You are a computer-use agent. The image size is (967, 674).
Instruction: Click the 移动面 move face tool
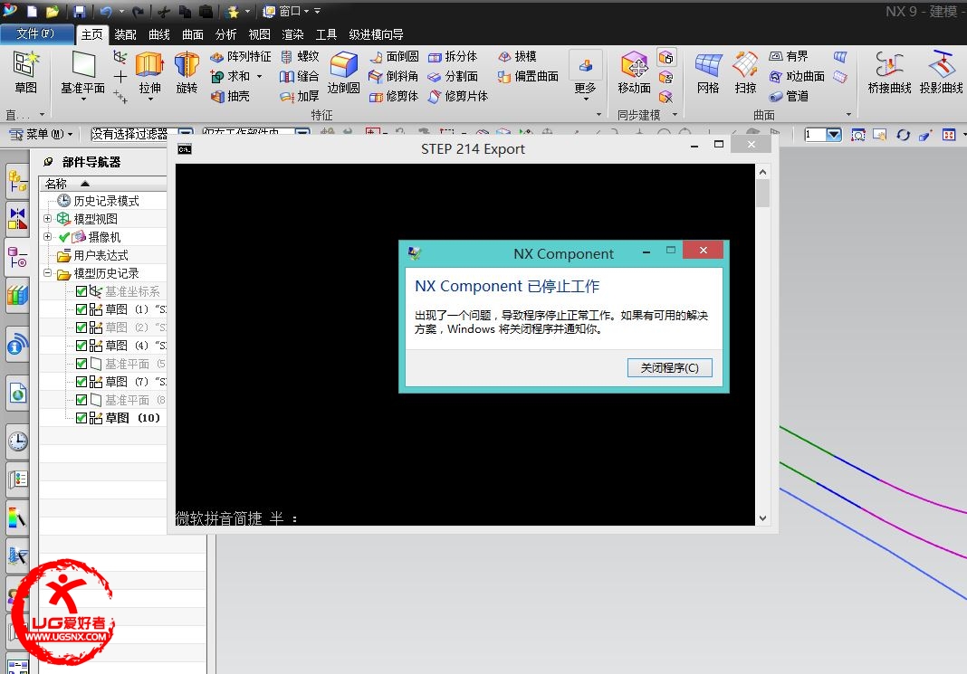point(634,72)
